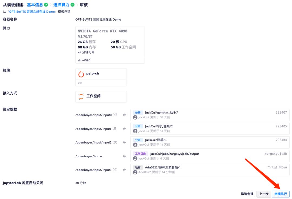This screenshot has height=199, width=292.
Task: Click the ¥2.70/时 price text
Action: [85, 37]
